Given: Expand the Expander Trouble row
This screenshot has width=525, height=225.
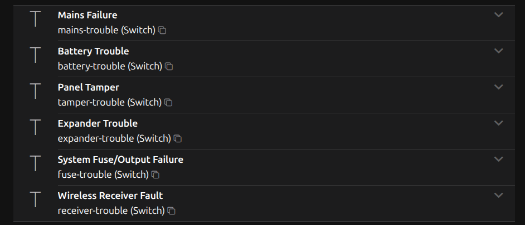Looking at the screenshot, I should click(x=498, y=123).
